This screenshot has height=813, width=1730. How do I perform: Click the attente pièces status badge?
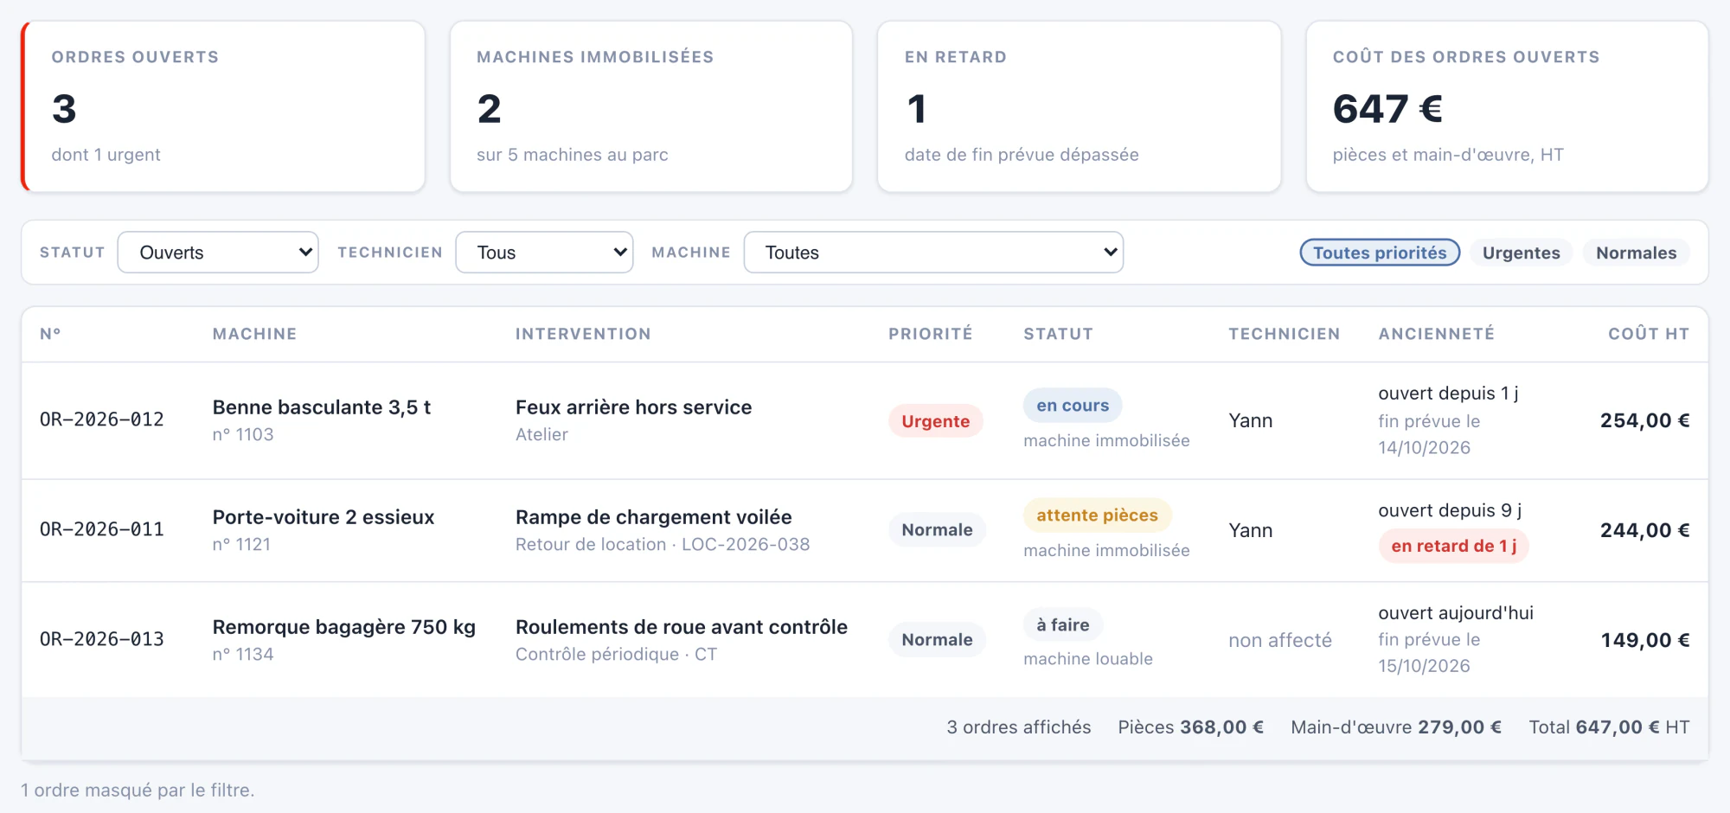tap(1097, 515)
